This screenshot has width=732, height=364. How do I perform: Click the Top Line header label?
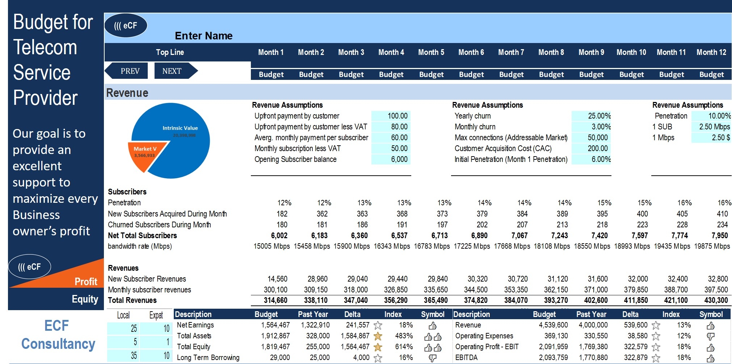(170, 52)
